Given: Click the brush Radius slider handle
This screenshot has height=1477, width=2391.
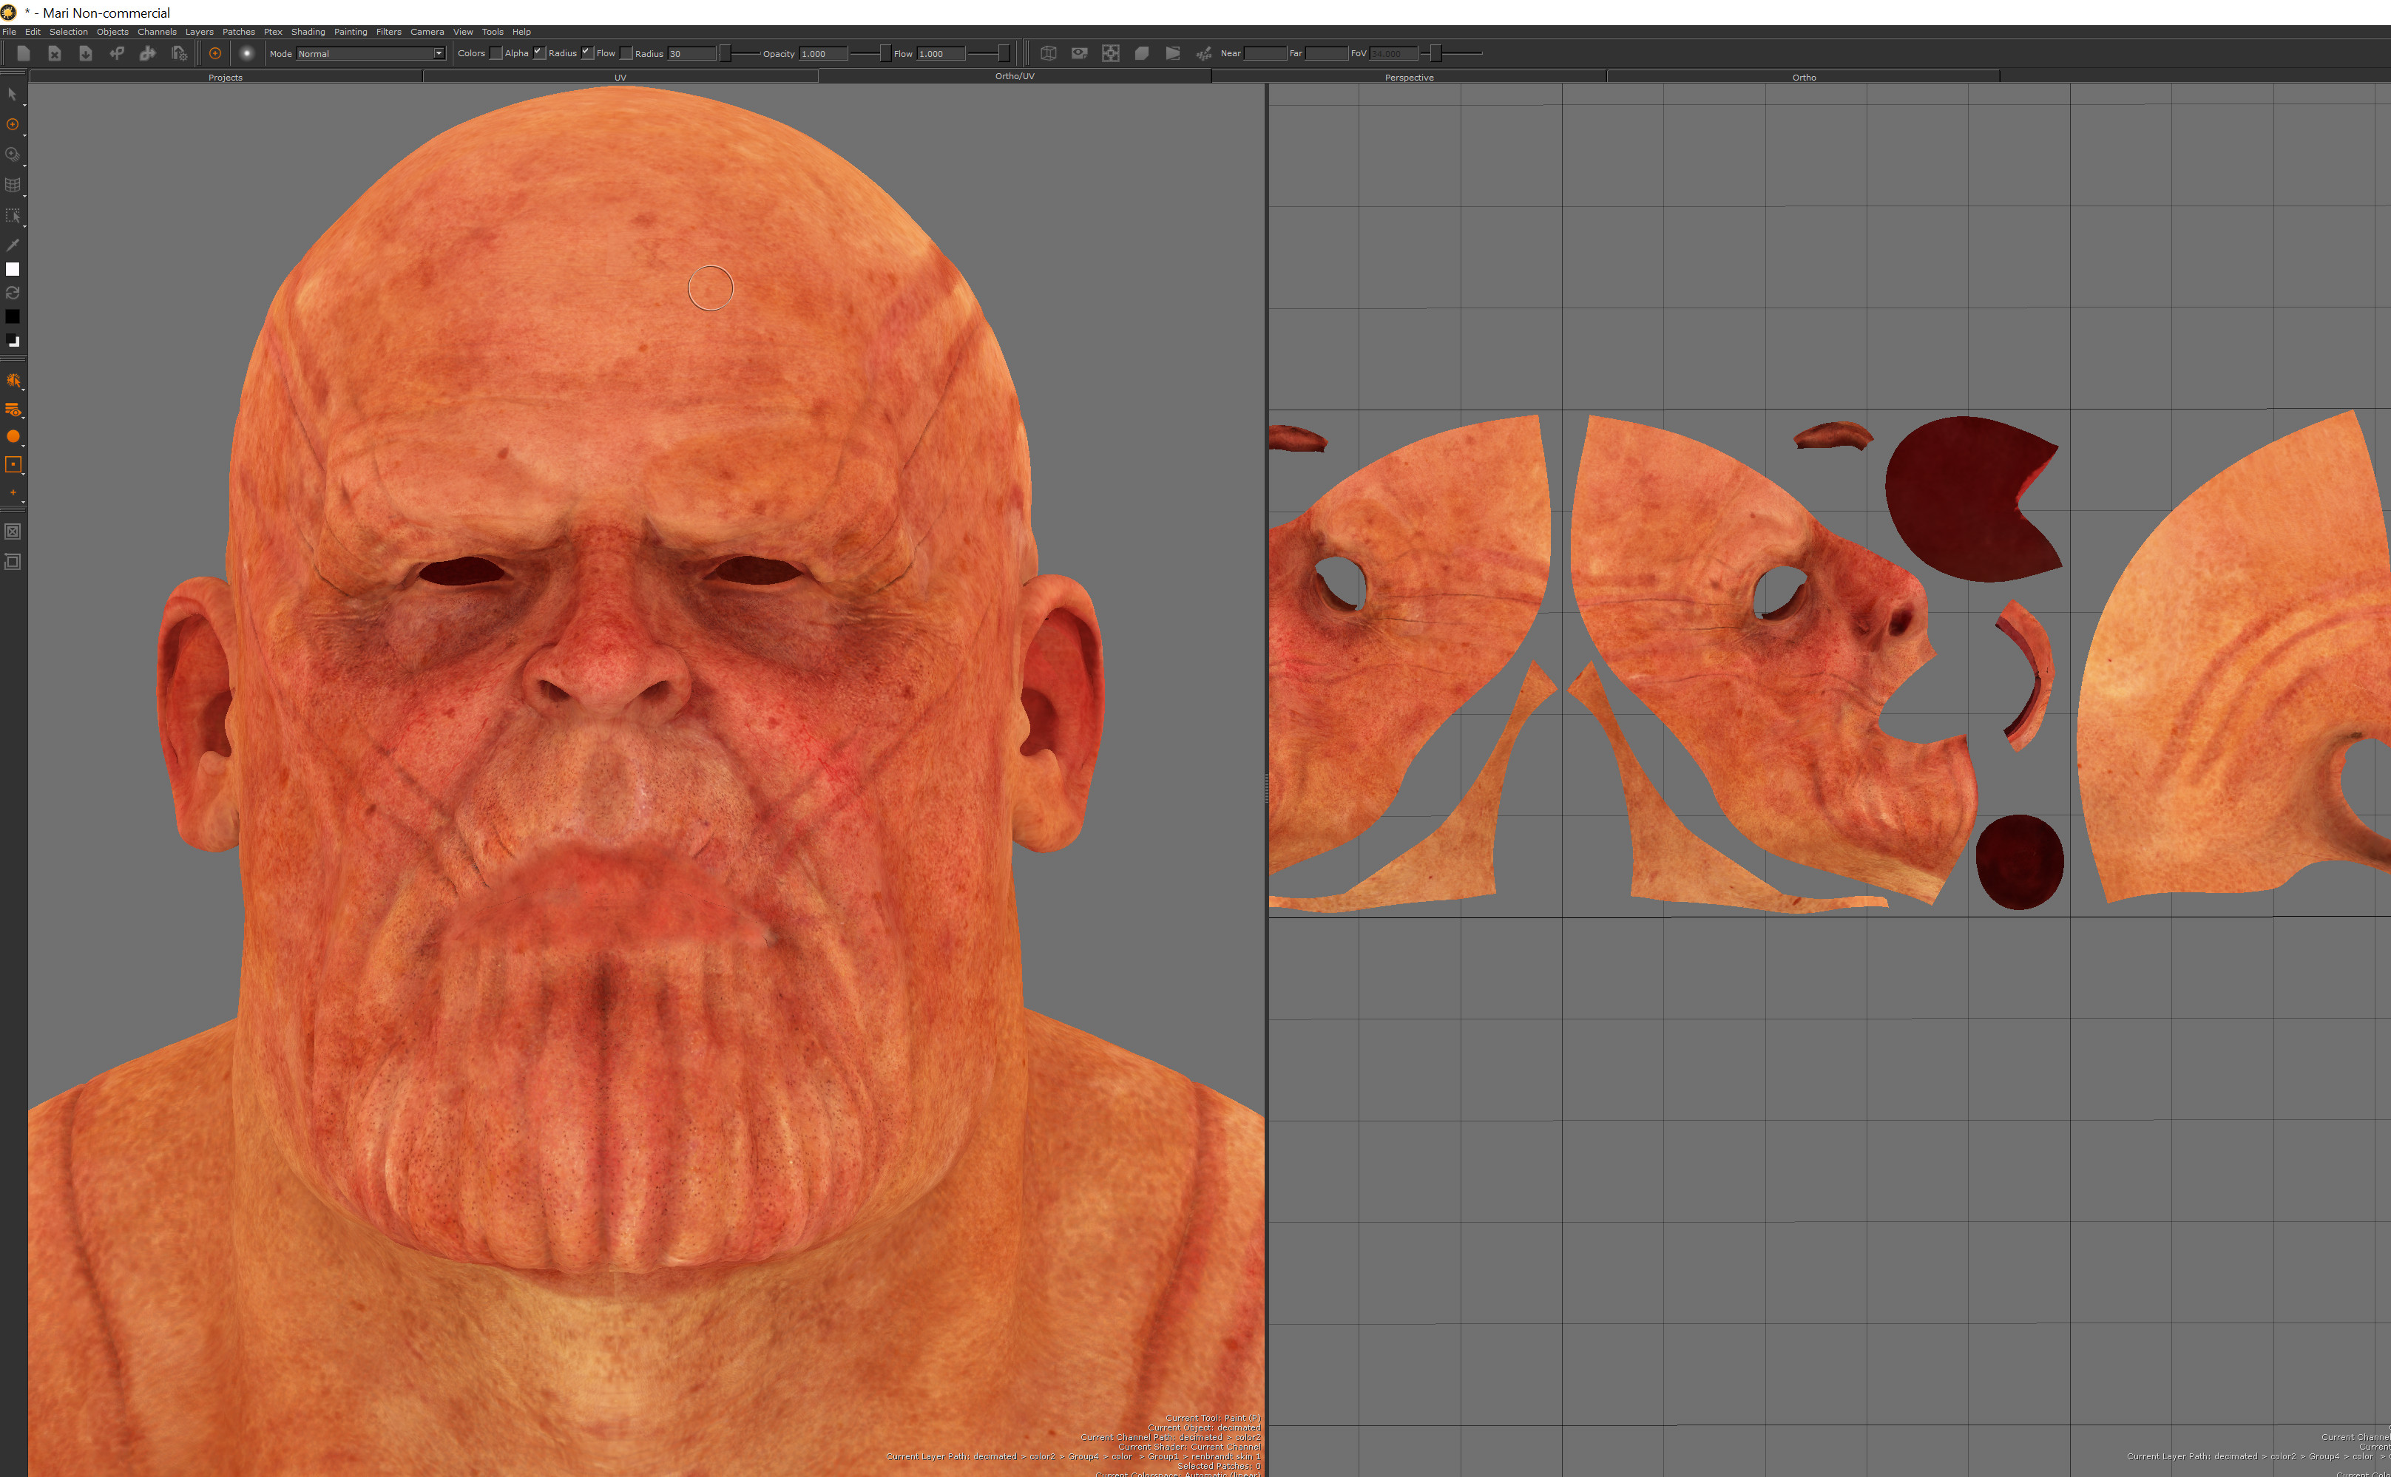Looking at the screenshot, I should [x=725, y=54].
